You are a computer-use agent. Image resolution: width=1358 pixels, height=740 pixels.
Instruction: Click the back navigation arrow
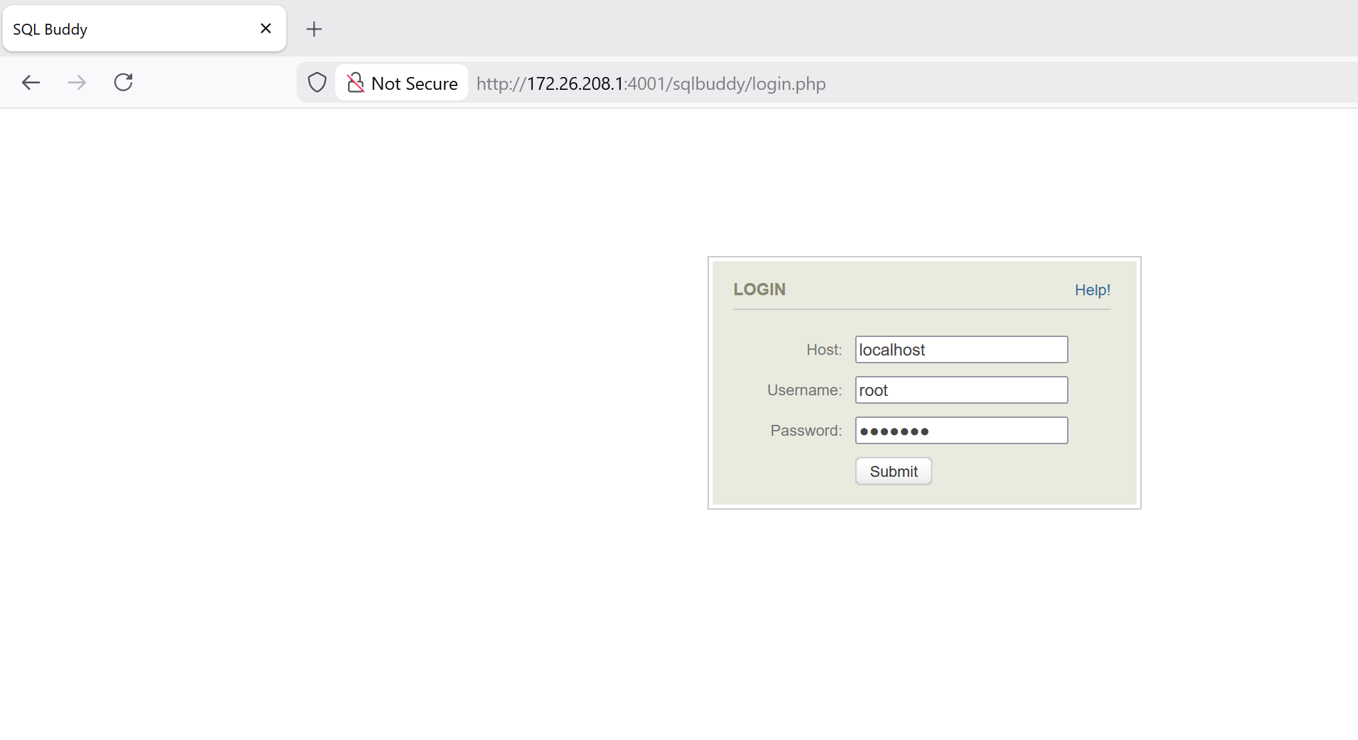click(31, 82)
